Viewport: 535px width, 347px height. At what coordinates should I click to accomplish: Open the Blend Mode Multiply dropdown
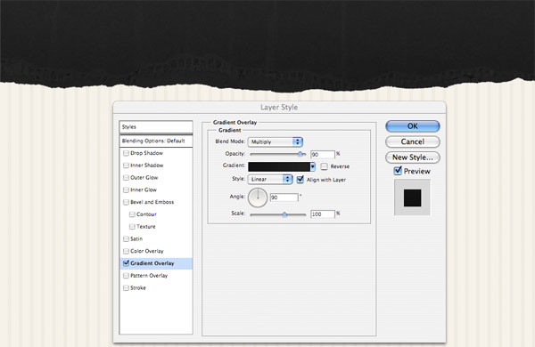point(275,142)
